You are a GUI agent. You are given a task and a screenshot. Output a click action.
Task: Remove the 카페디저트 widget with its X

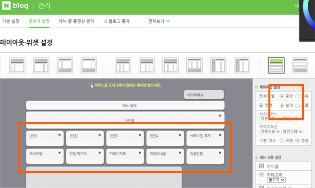(140, 153)
